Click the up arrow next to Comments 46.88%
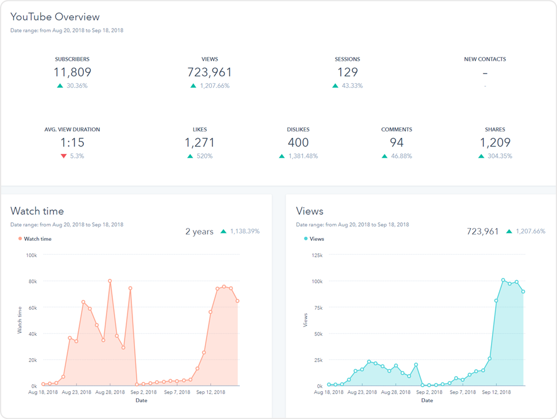557x419 pixels. (384, 156)
